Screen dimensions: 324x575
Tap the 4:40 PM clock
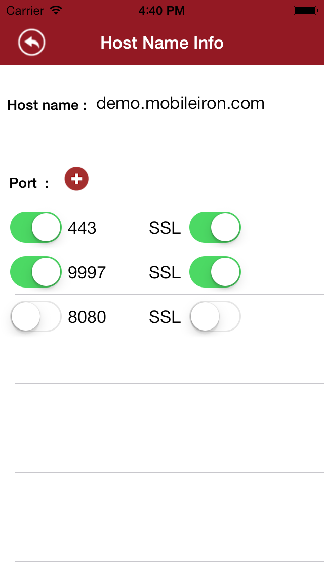pyautogui.click(x=161, y=10)
